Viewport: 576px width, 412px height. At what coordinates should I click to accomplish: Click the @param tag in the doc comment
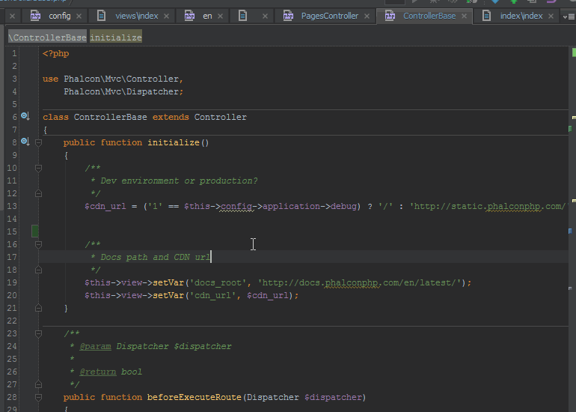[x=95, y=346]
